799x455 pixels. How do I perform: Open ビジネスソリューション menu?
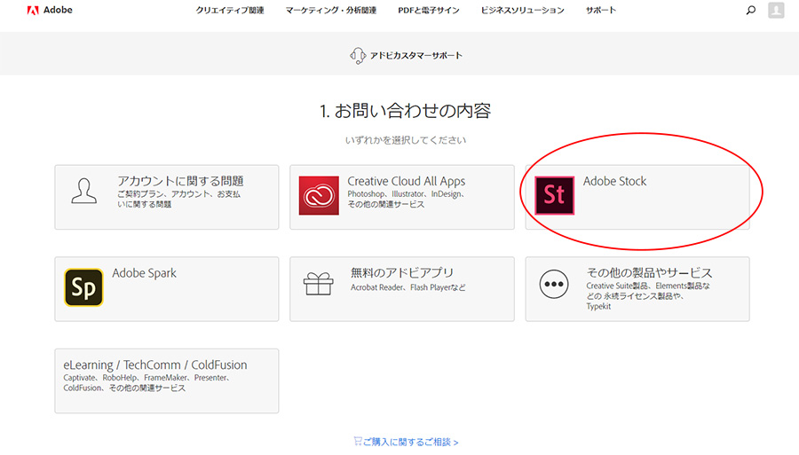pyautogui.click(x=522, y=10)
